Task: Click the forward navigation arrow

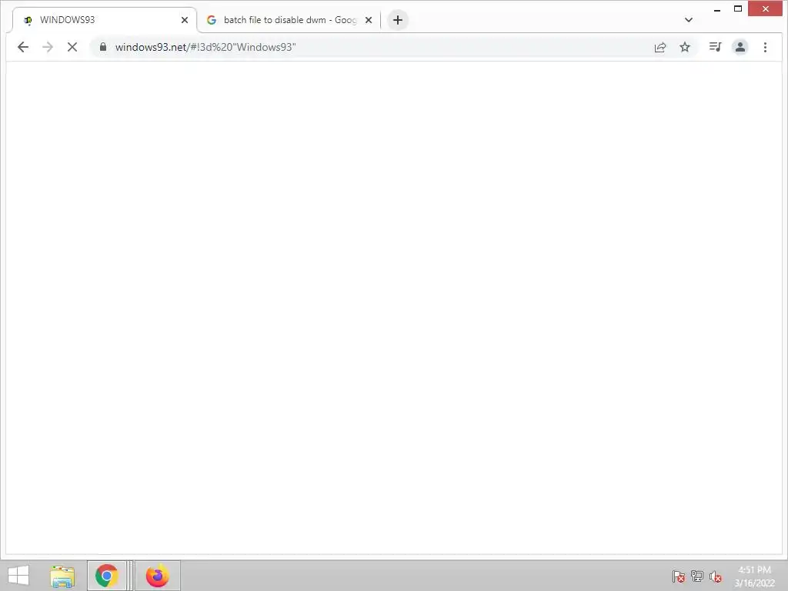Action: click(x=48, y=47)
